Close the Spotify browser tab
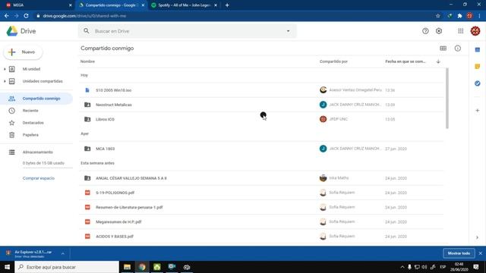486x273 pixels. click(x=216, y=5)
